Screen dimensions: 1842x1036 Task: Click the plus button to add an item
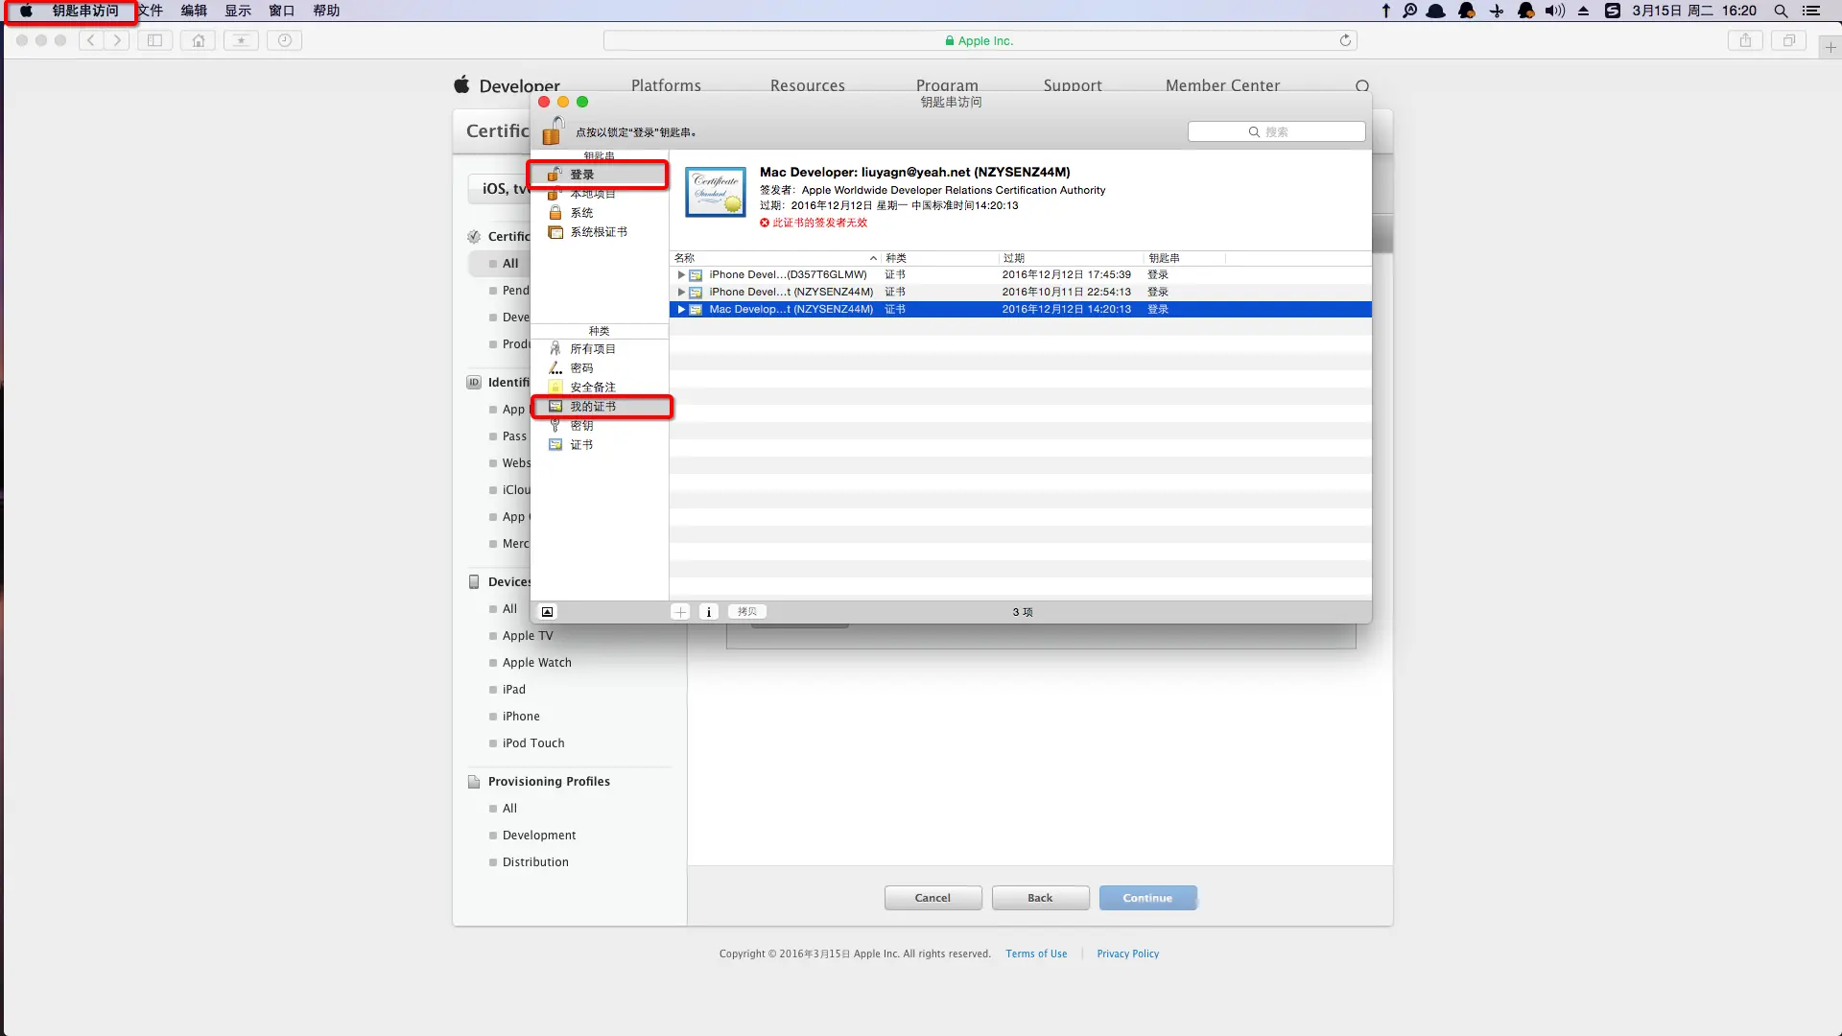click(680, 612)
